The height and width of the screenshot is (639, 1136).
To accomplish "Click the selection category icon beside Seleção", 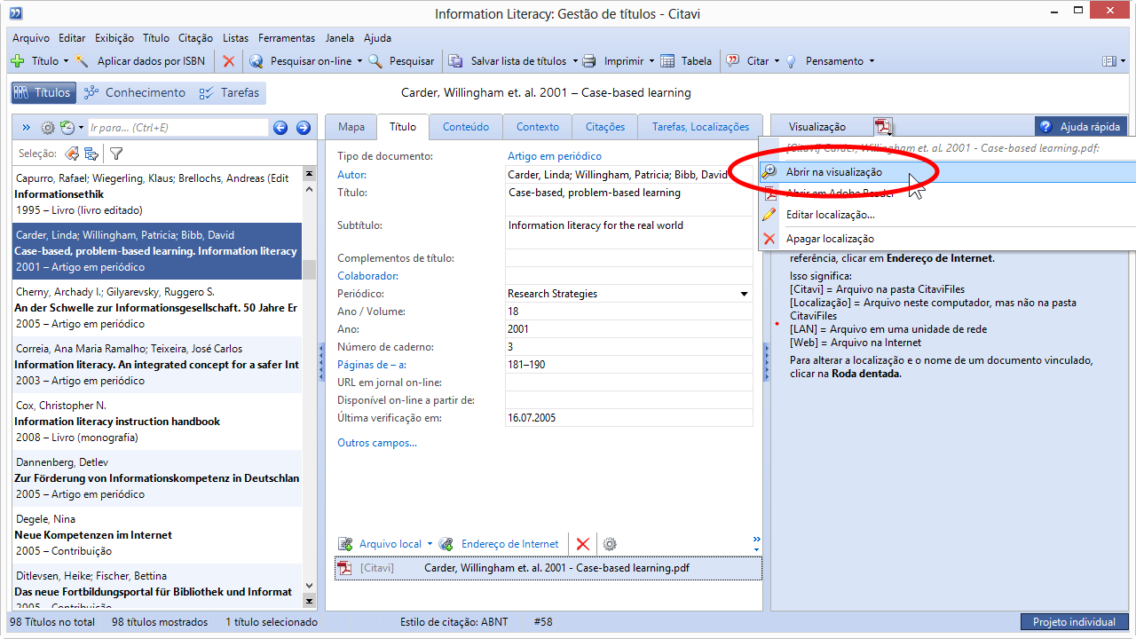I will coord(91,154).
